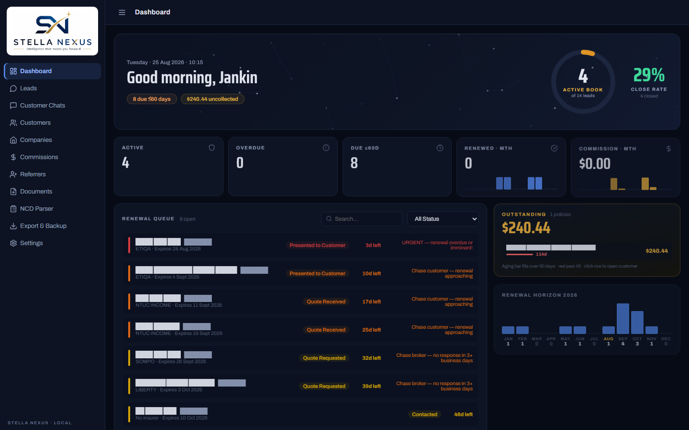Click the magnifier icon in search box
Viewport: 689px width, 430px height.
(x=329, y=219)
